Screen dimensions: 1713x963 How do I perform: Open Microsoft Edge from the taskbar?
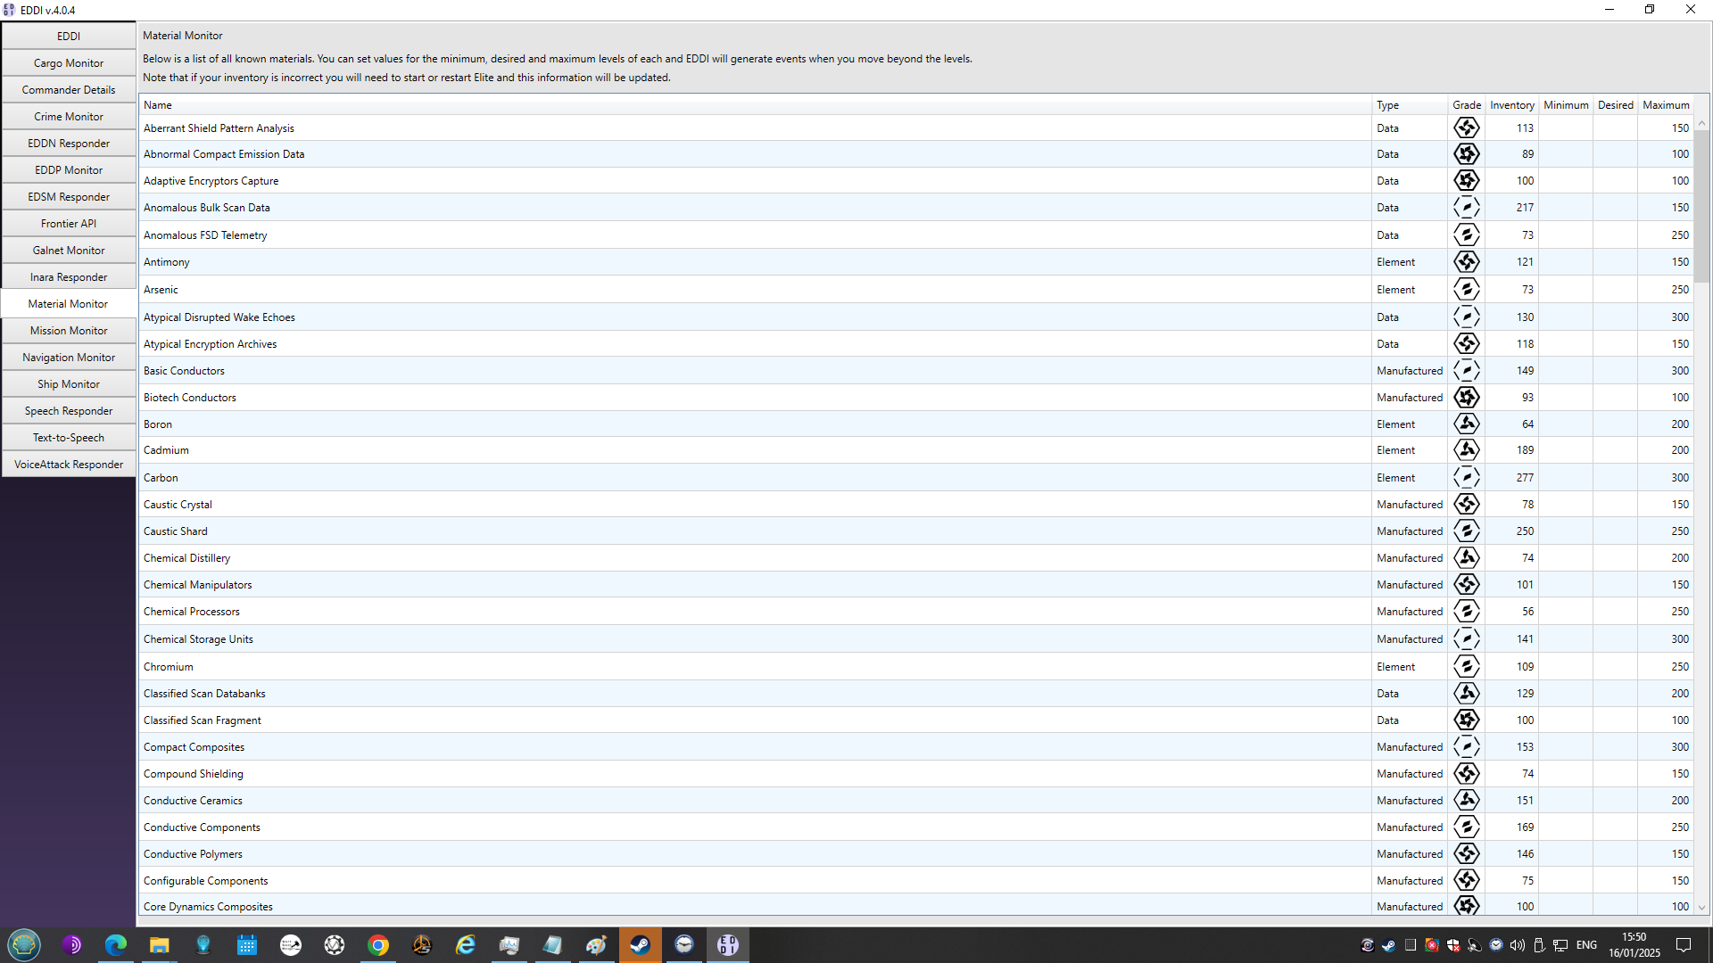pos(115,945)
